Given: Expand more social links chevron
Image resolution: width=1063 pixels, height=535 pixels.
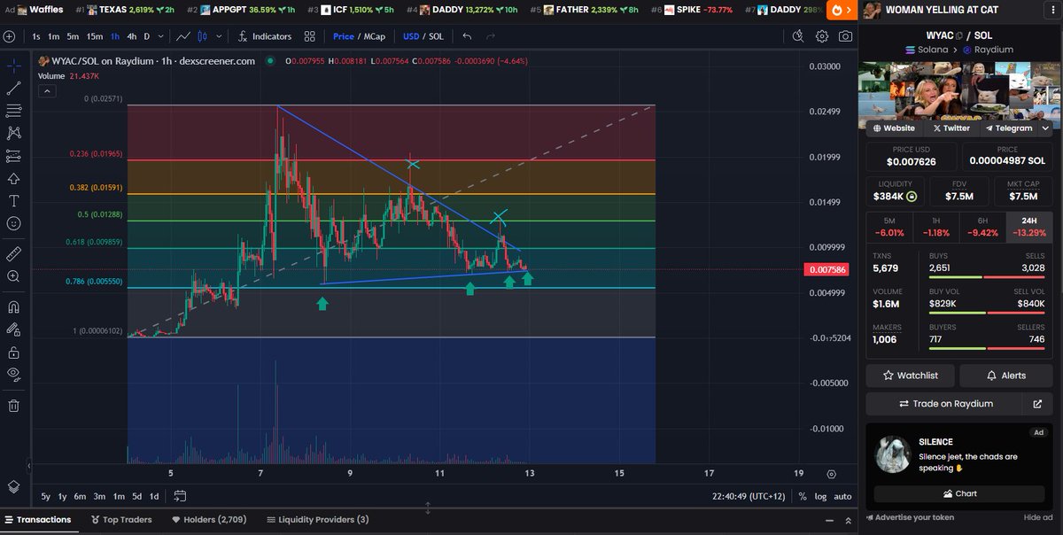Looking at the screenshot, I should 1045,128.
